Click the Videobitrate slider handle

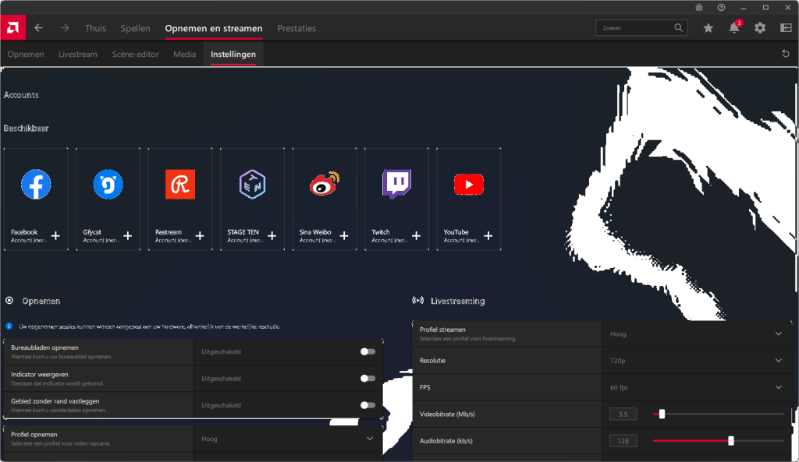pyautogui.click(x=662, y=414)
